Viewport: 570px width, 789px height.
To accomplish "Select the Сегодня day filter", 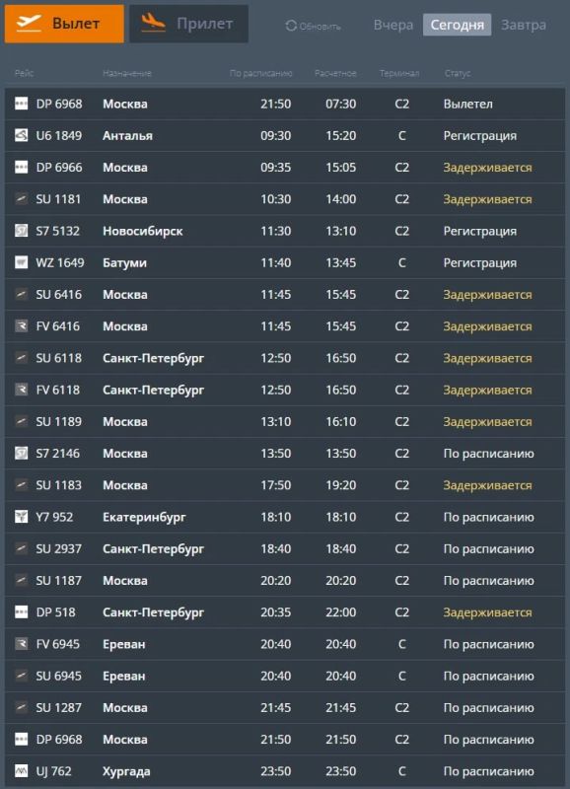I will (x=457, y=25).
